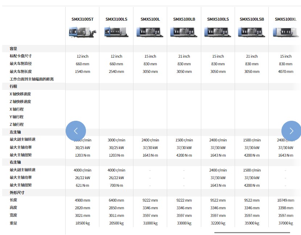Click the 700 N·m torque value
The image size is (301, 235).
tap(116, 185)
